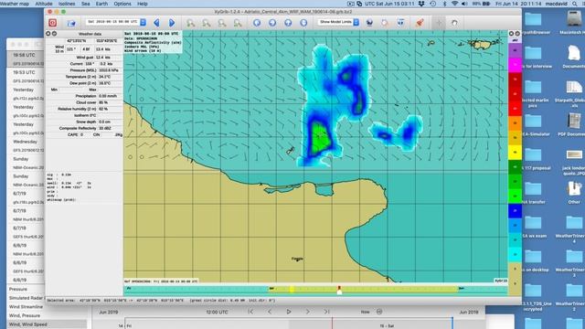Image resolution: width=585 pixels, height=329 pixels.
Task: Click the magenta swatch in color scale
Action: [x=515, y=65]
